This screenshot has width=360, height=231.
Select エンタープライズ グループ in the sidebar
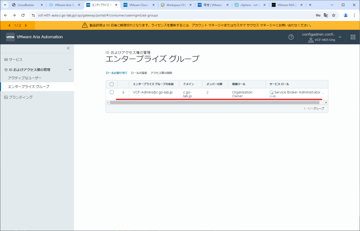click(x=37, y=87)
